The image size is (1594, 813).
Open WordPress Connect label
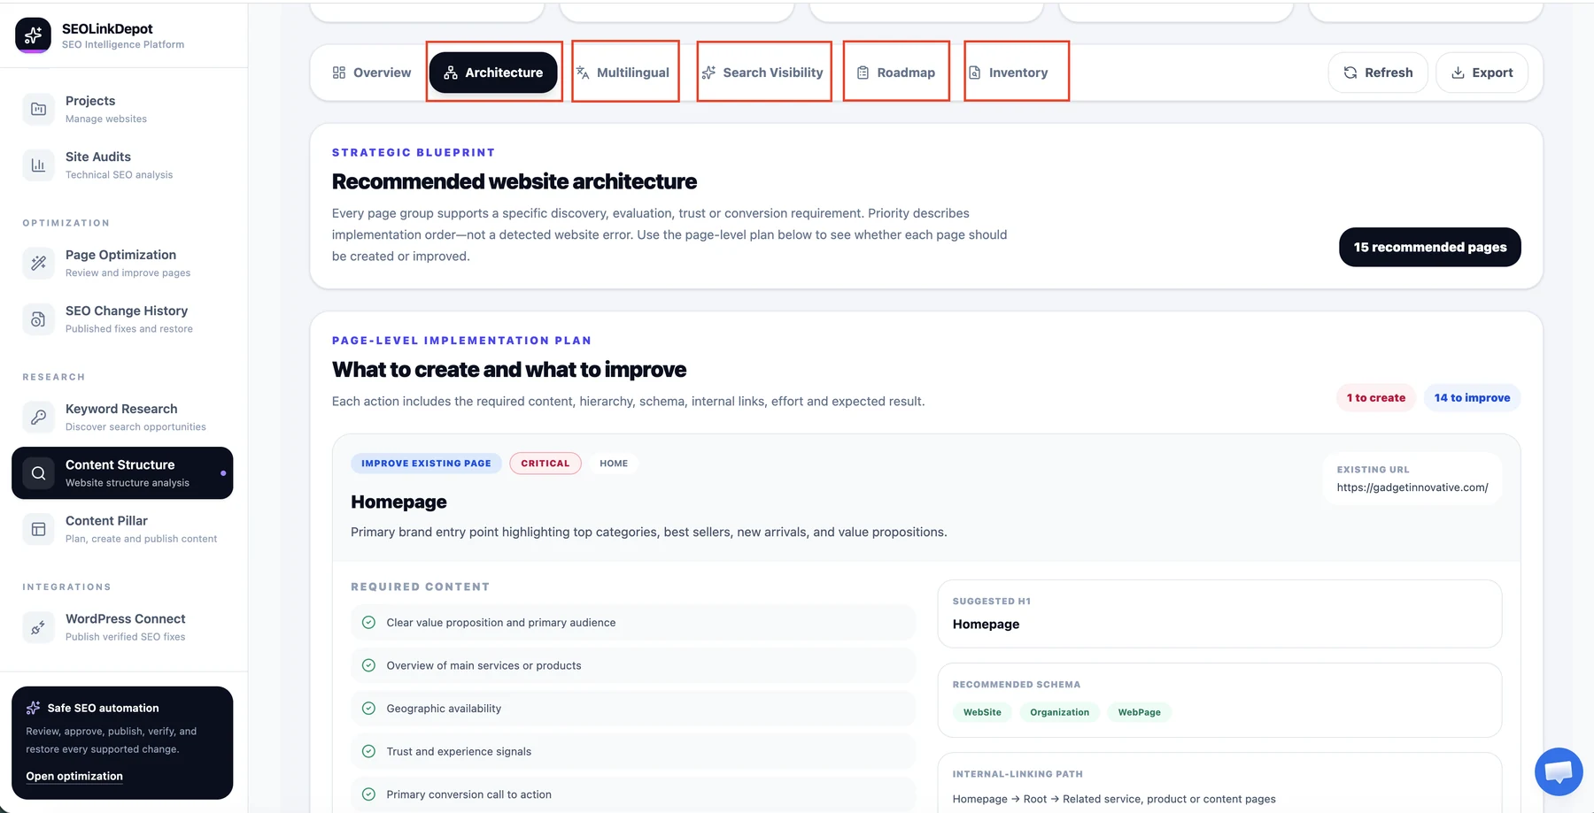[x=126, y=618]
